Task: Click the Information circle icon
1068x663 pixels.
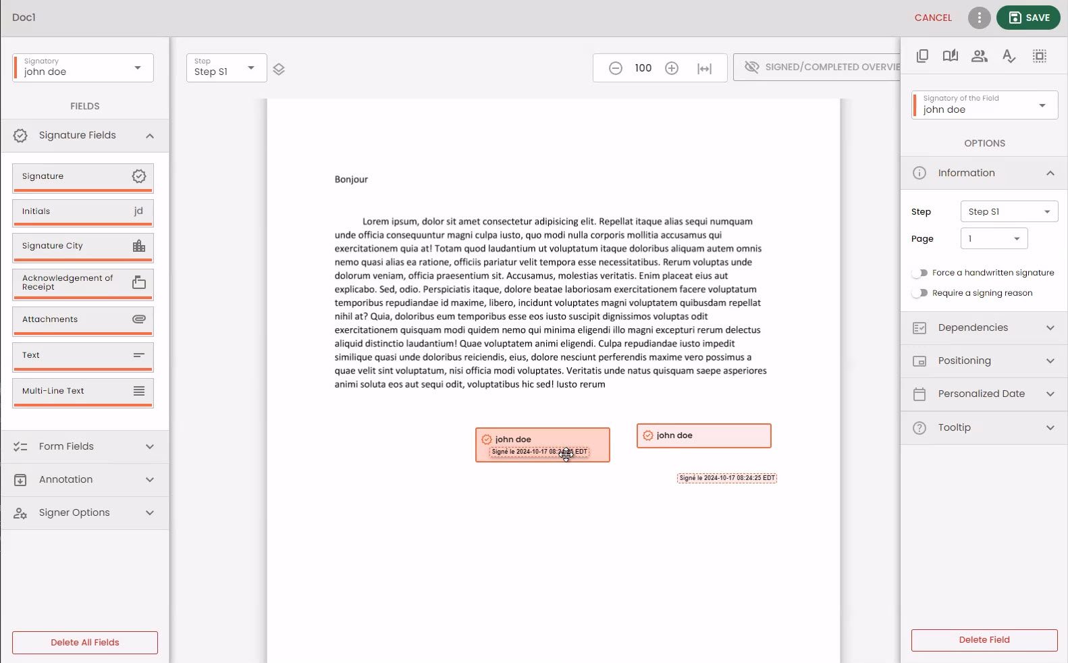Action: tap(919, 173)
